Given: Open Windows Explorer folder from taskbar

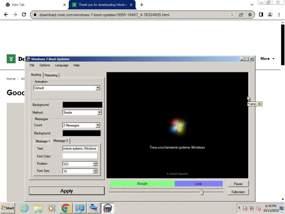Looking at the screenshot, I should 38,208.
